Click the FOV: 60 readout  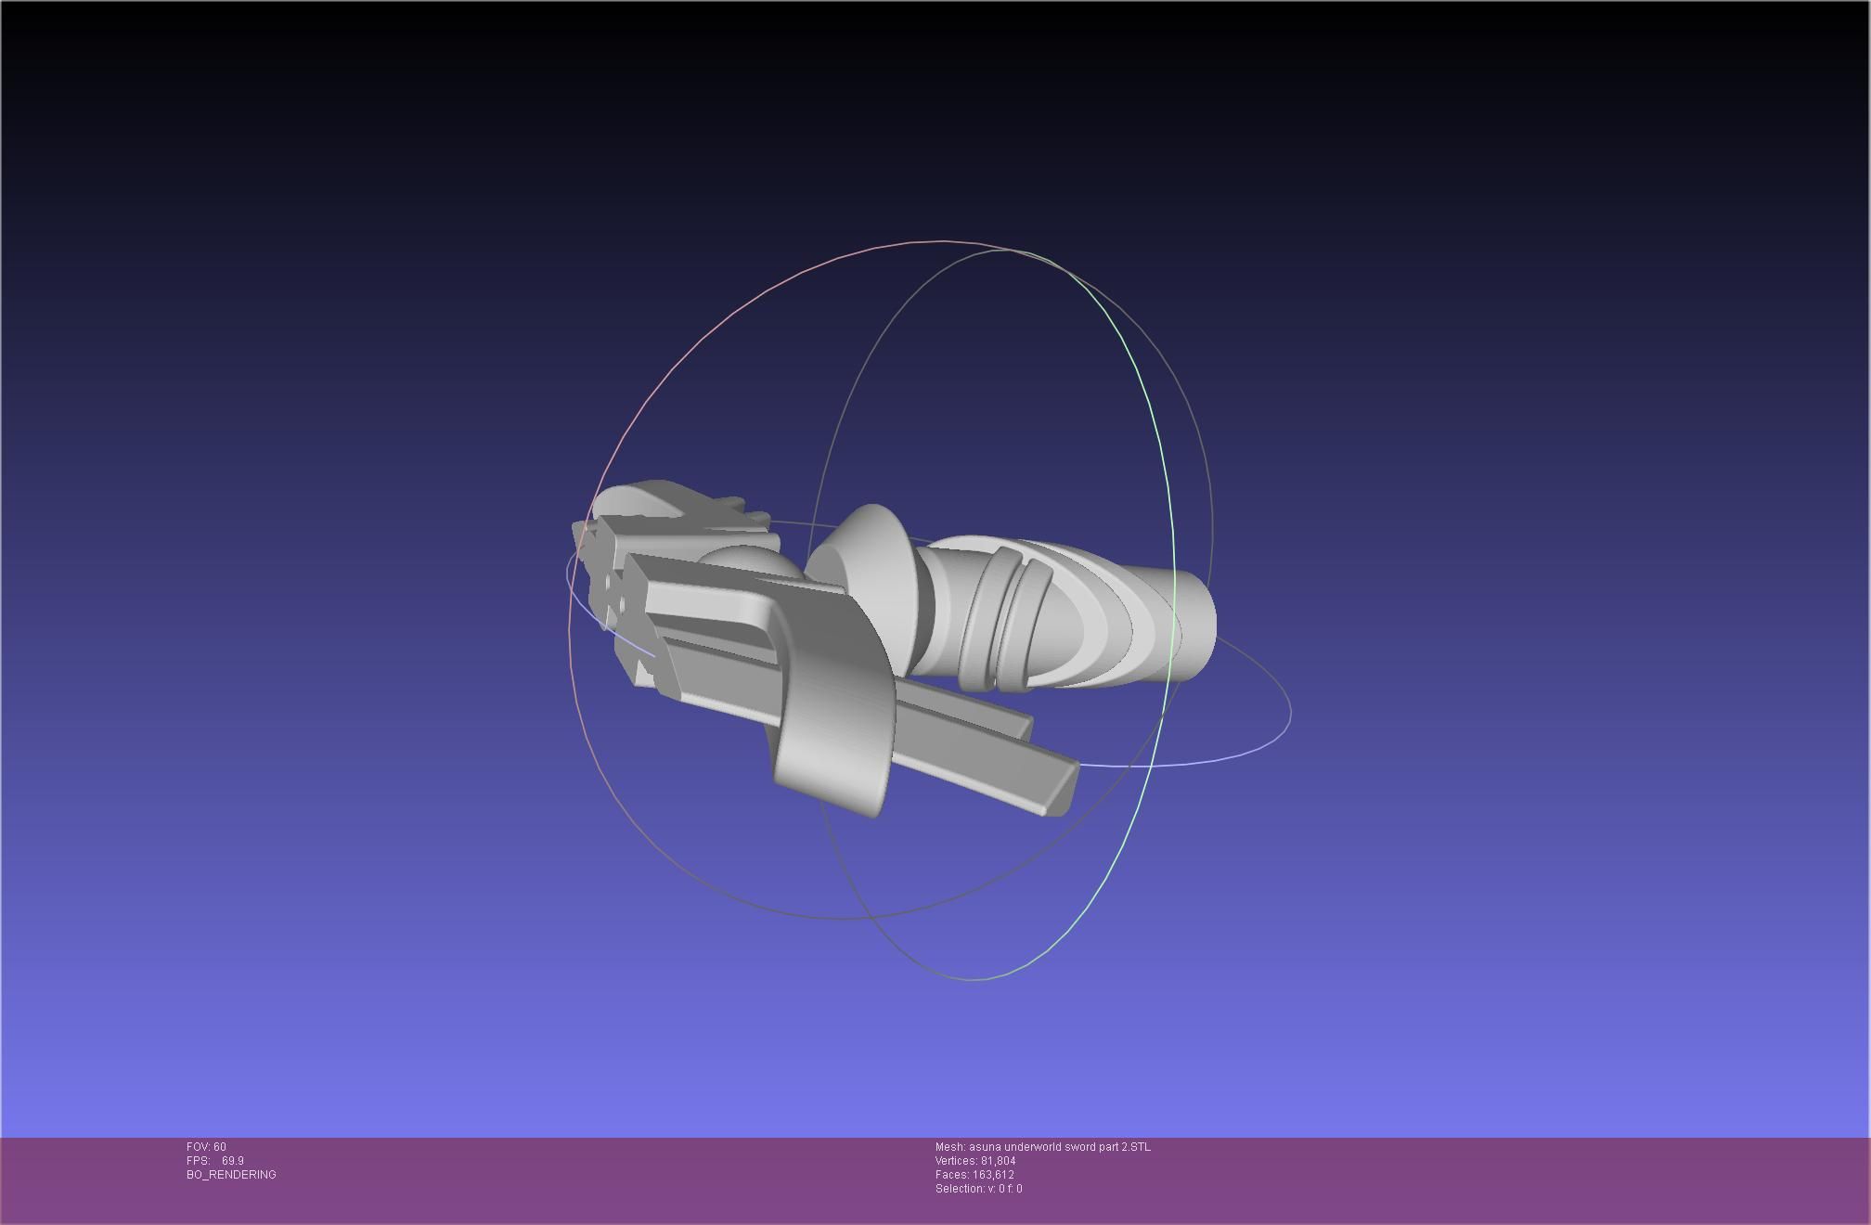206,1147
